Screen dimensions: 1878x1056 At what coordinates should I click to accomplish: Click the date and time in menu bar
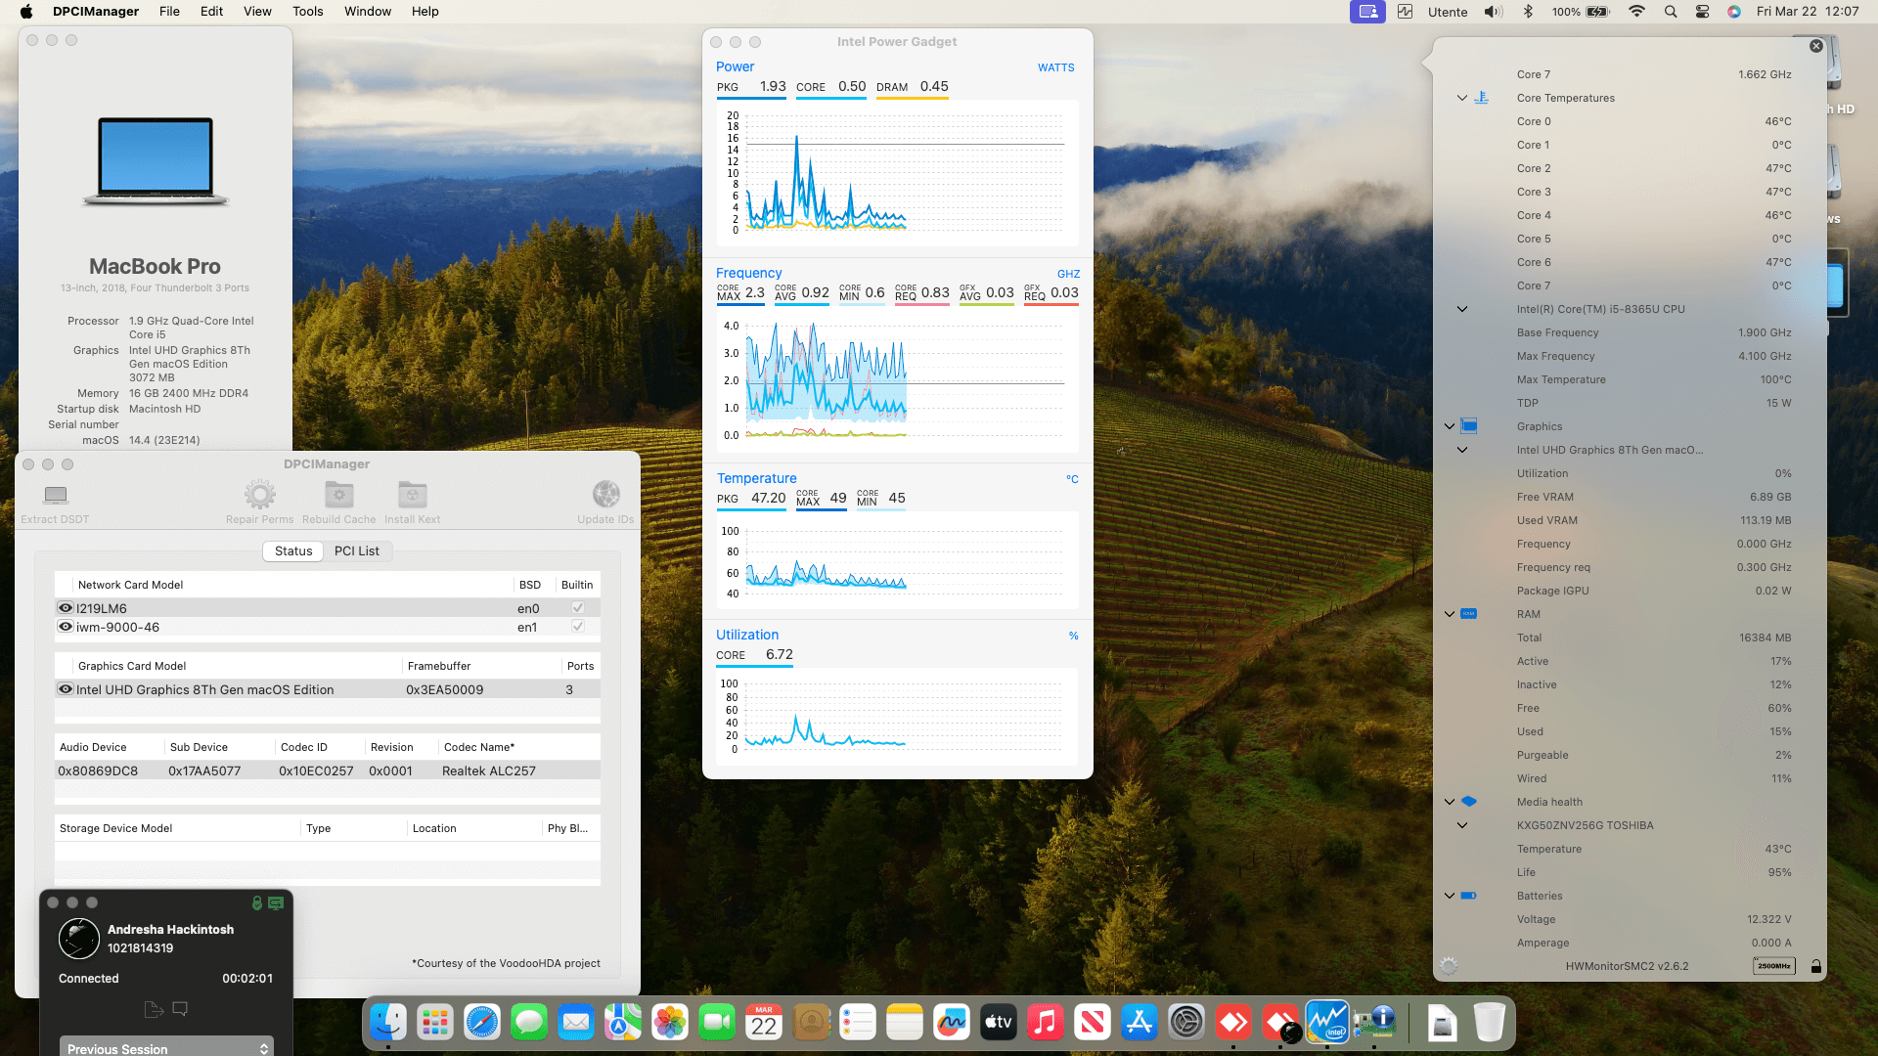[1808, 12]
